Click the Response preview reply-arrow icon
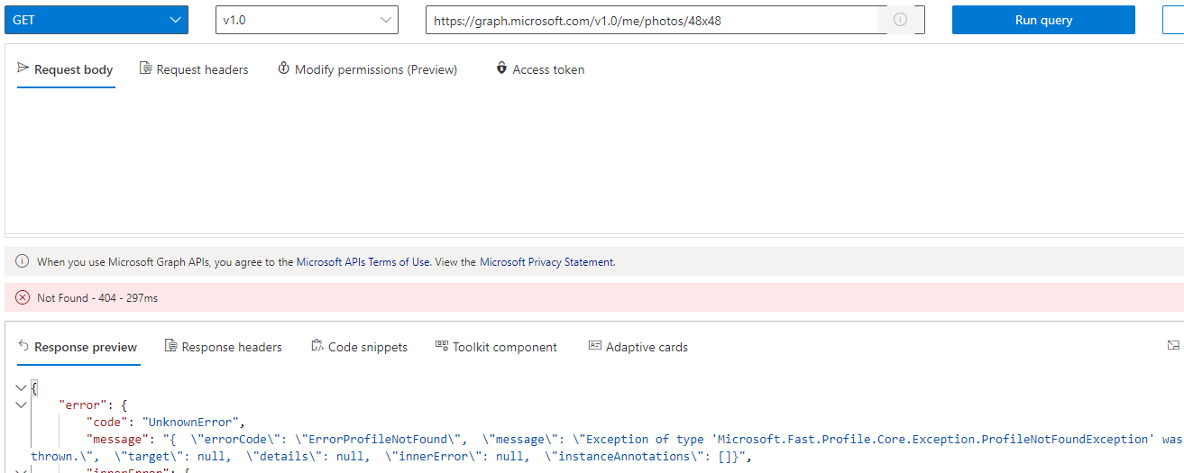The height and width of the screenshot is (473, 1184). (23, 346)
